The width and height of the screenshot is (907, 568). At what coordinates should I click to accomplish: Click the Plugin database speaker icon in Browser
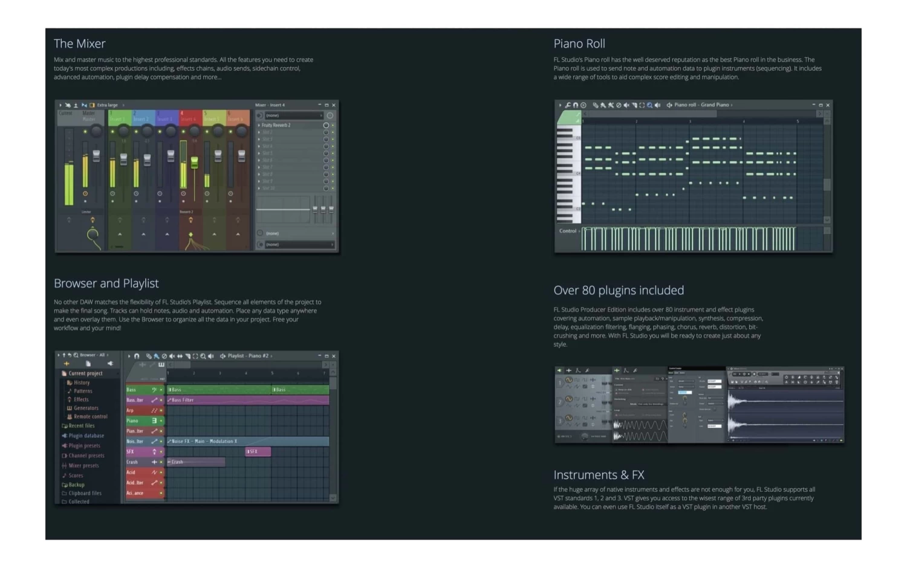pos(65,436)
